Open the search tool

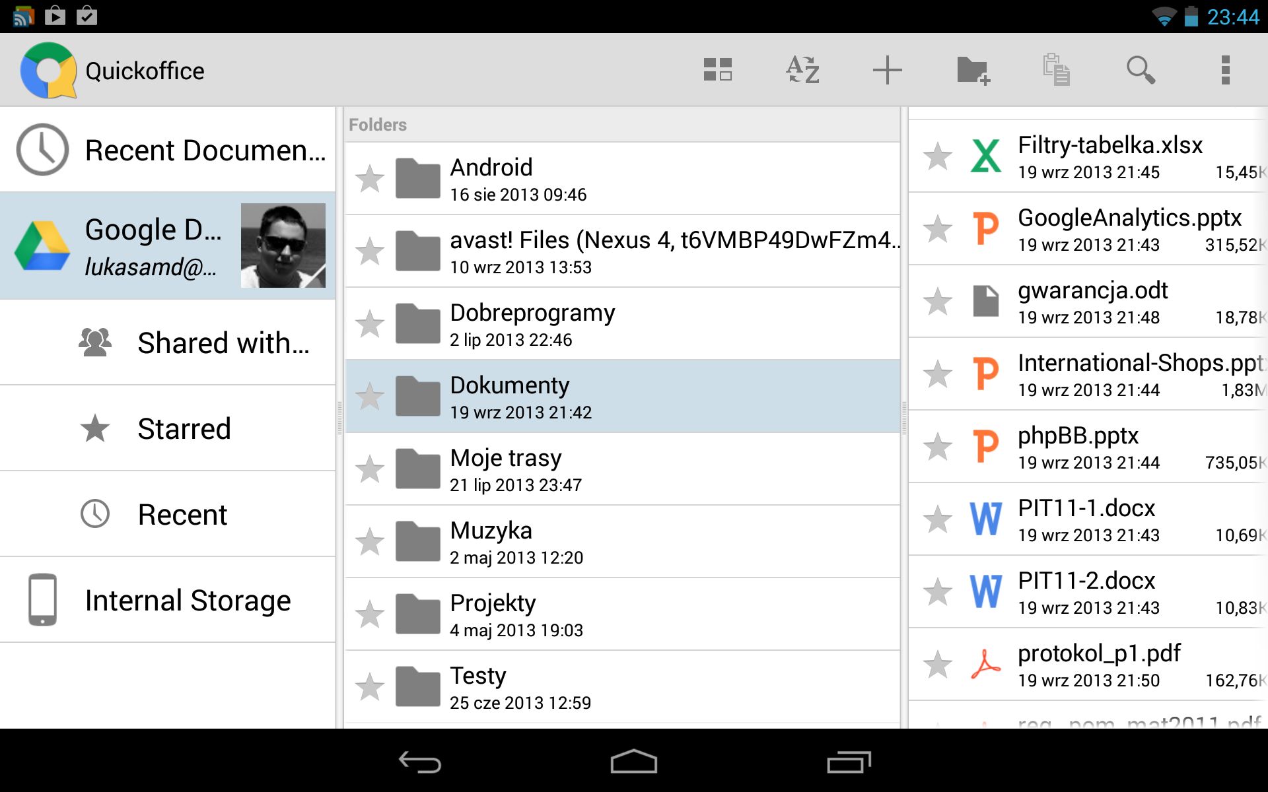[x=1141, y=70]
